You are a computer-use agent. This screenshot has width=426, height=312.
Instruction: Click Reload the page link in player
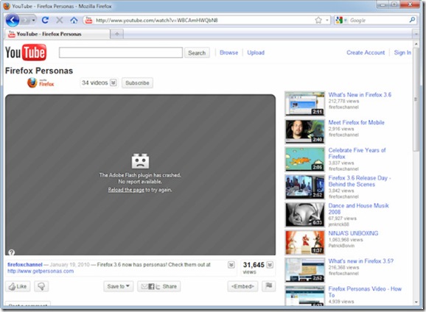point(126,190)
